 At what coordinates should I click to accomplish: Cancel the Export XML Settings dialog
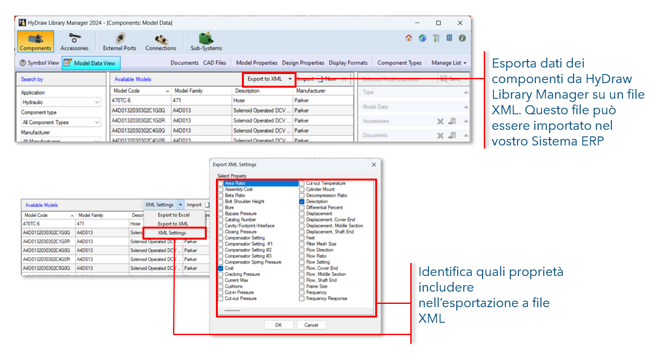[x=311, y=325]
